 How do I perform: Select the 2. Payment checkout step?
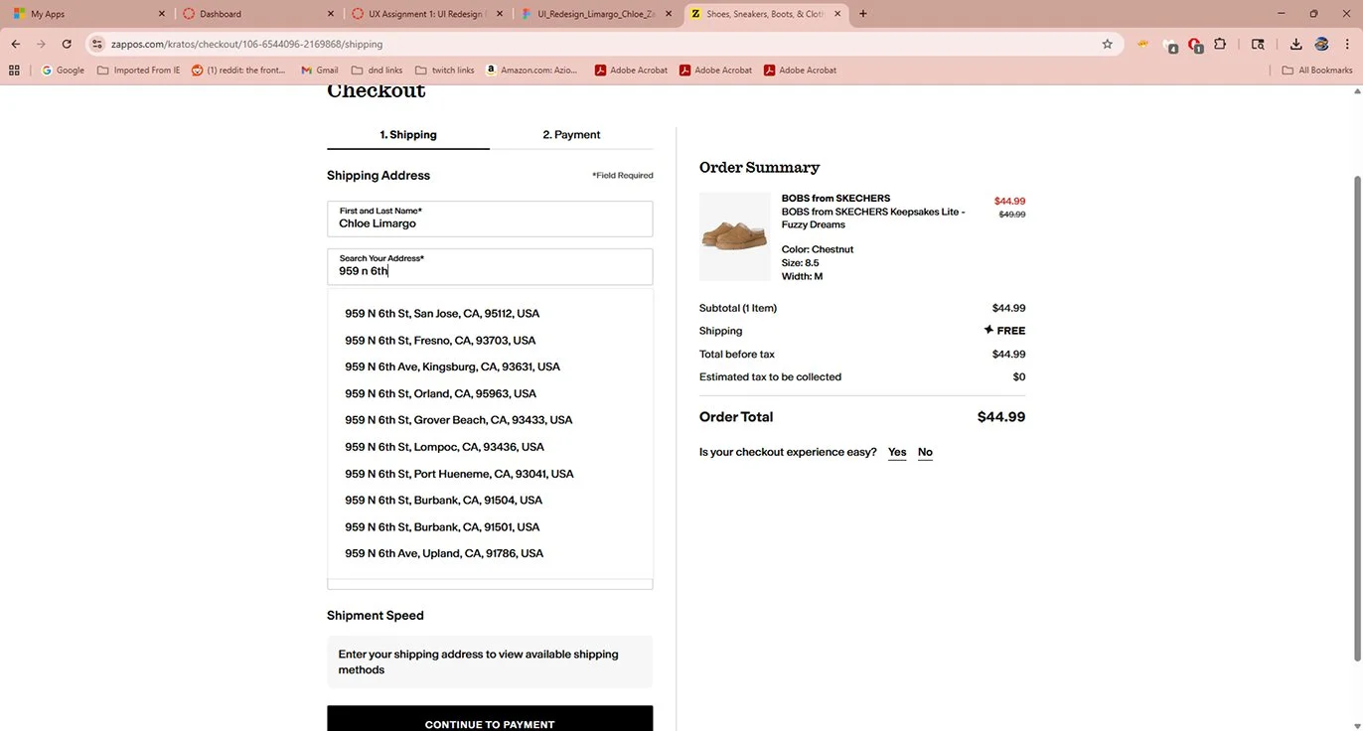tap(571, 135)
